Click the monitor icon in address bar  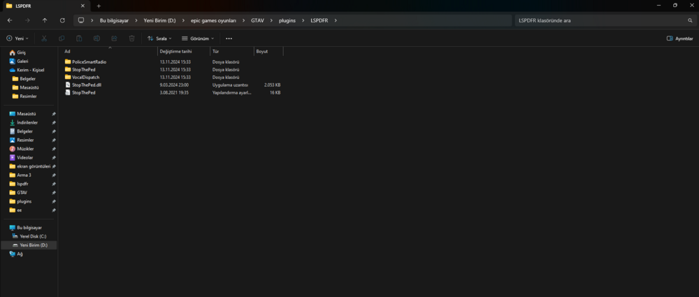click(x=81, y=20)
